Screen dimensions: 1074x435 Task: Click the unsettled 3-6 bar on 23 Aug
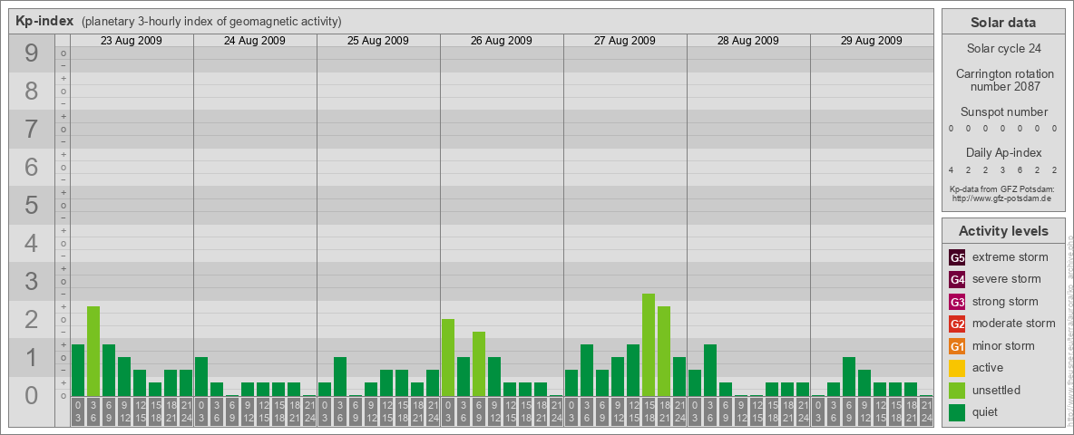pyautogui.click(x=93, y=352)
